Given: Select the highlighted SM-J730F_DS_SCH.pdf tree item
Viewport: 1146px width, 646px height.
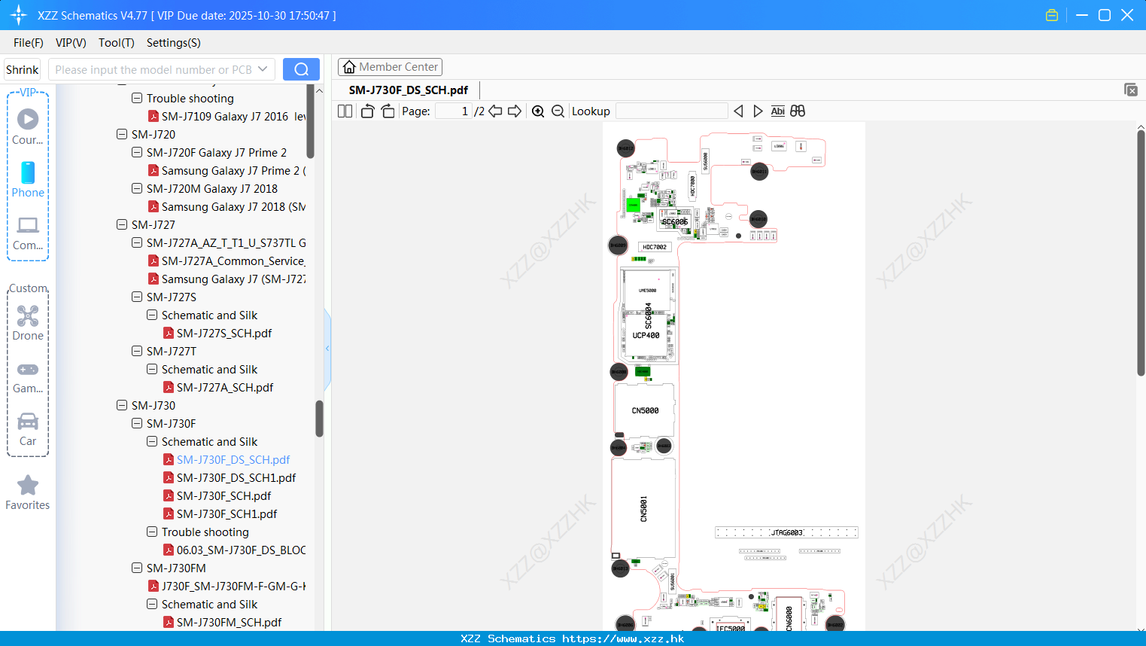Looking at the screenshot, I should point(233,459).
